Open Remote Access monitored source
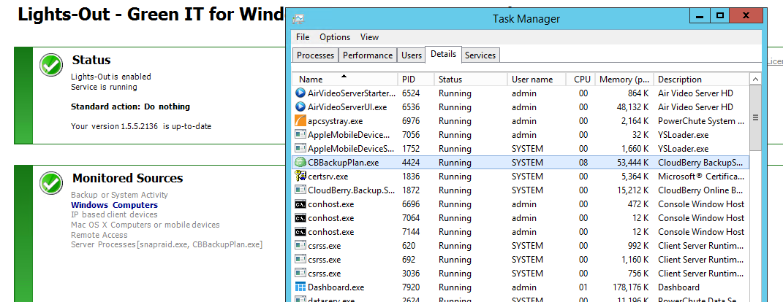 pyautogui.click(x=99, y=235)
